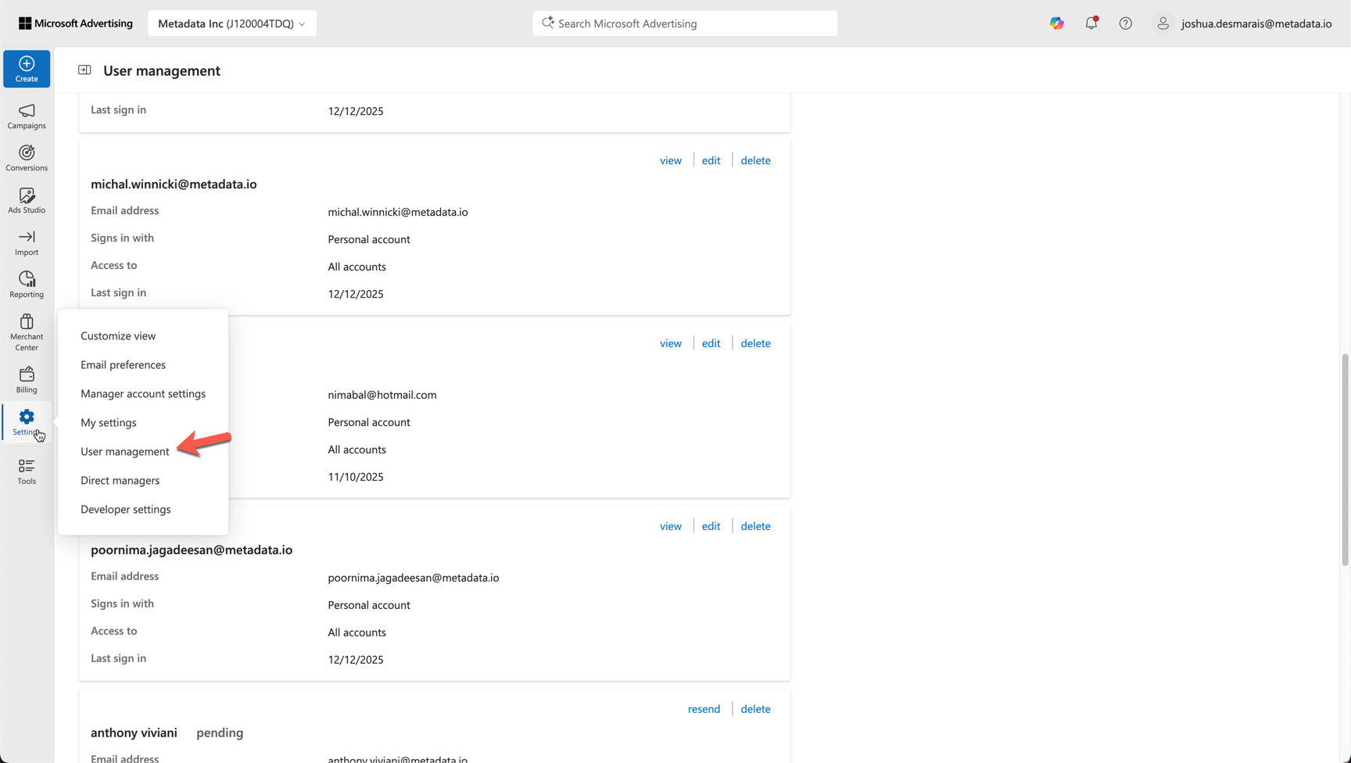Open the Copilot assistant icon
This screenshot has width=1351, height=763.
coord(1056,23)
